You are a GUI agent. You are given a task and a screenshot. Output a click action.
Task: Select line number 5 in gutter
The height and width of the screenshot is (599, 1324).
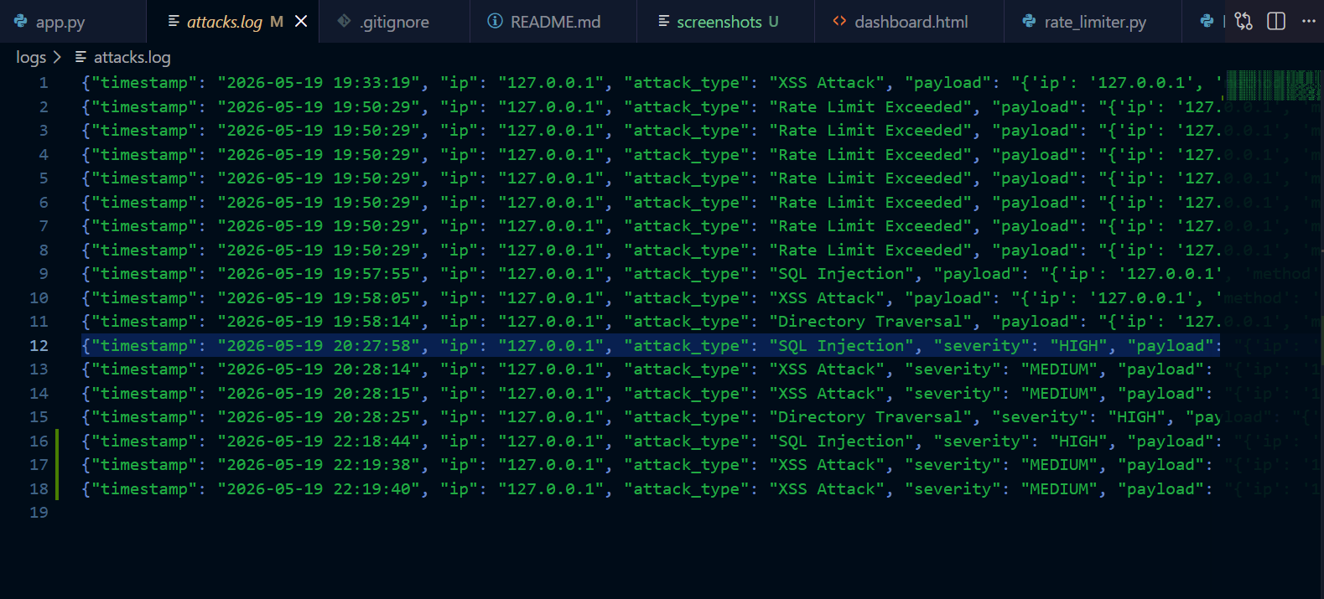pyautogui.click(x=44, y=178)
